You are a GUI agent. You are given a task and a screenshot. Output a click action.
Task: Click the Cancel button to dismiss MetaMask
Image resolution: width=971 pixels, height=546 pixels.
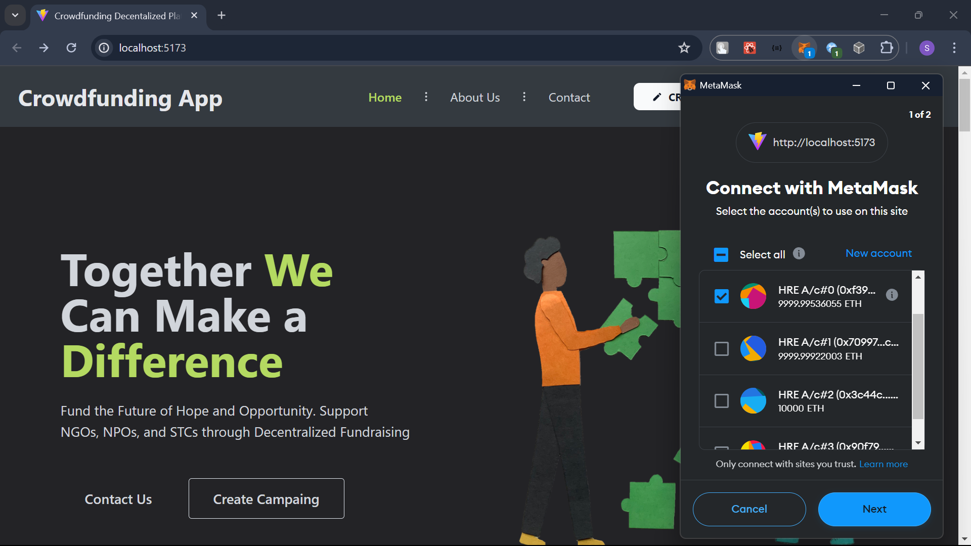(749, 508)
